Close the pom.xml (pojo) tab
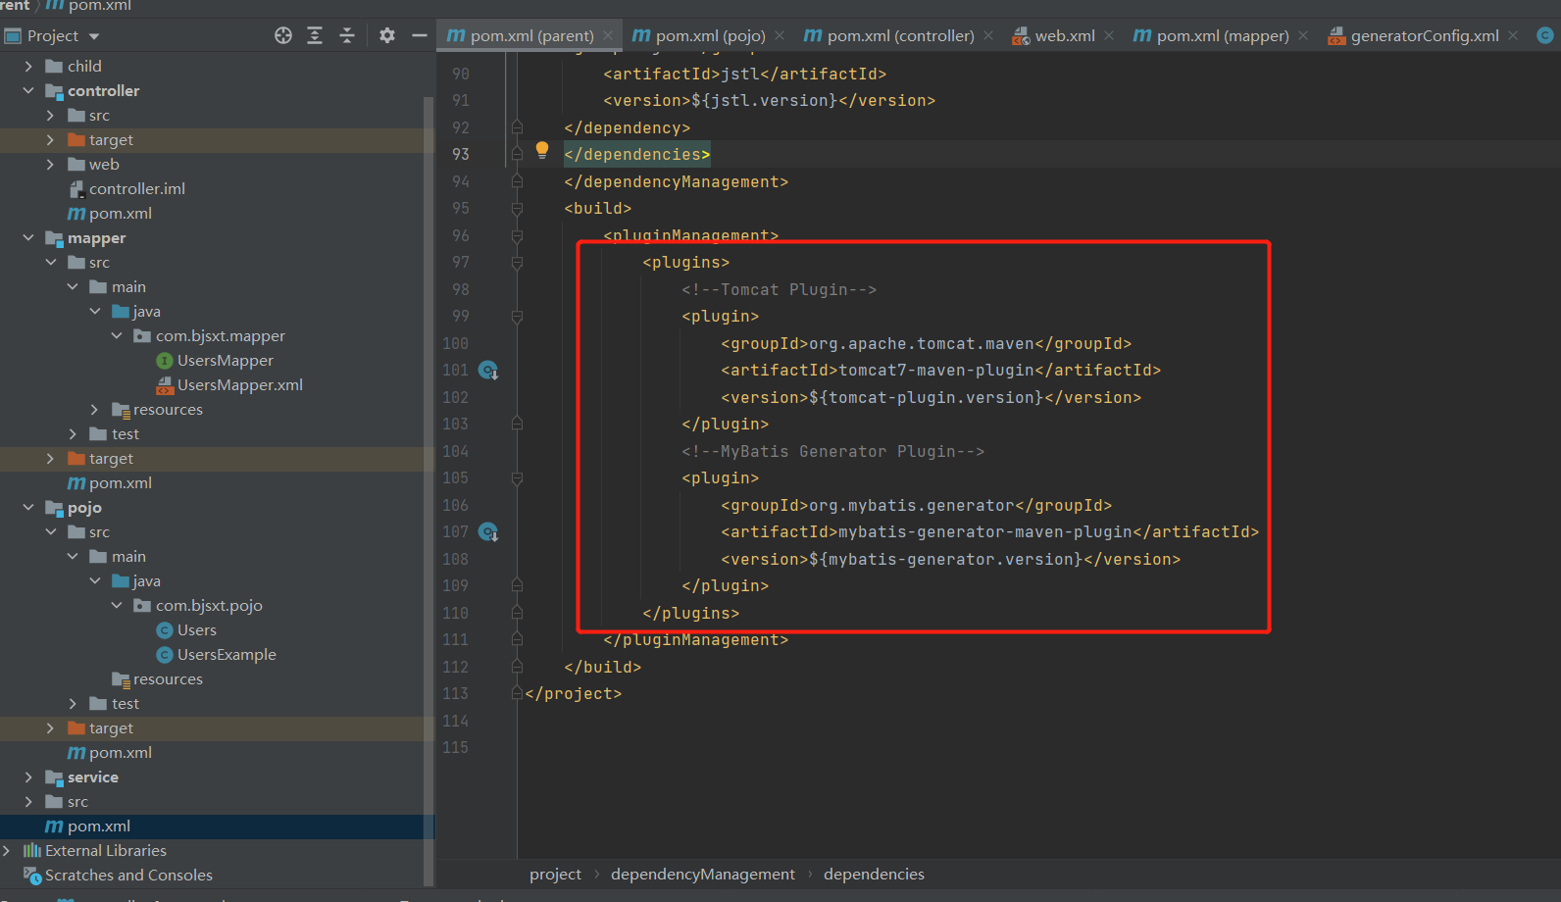 coord(780,35)
